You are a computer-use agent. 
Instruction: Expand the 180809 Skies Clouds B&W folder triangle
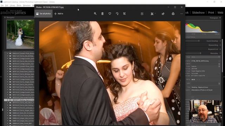click(8, 124)
